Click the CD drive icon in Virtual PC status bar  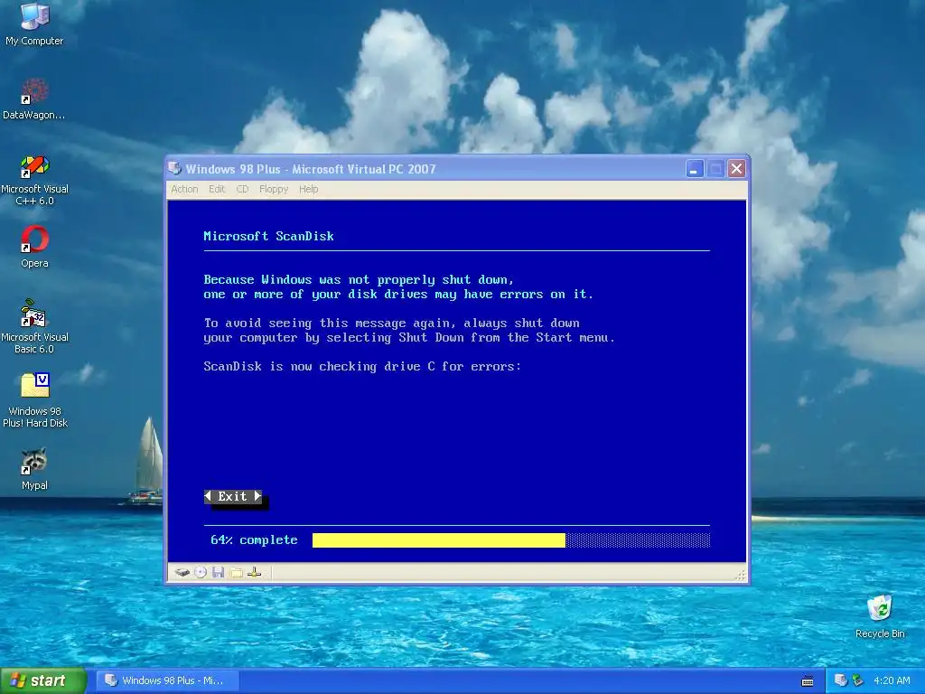[x=201, y=572]
